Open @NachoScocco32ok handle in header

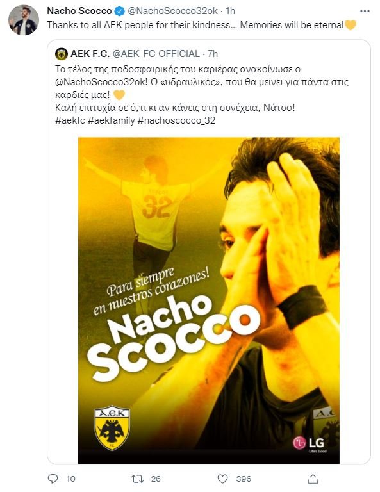(172, 11)
